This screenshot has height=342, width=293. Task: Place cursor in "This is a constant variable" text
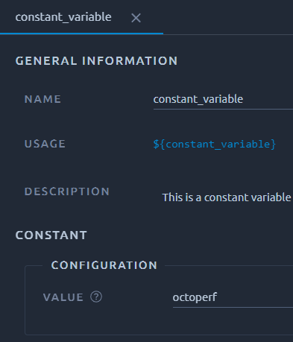227,197
